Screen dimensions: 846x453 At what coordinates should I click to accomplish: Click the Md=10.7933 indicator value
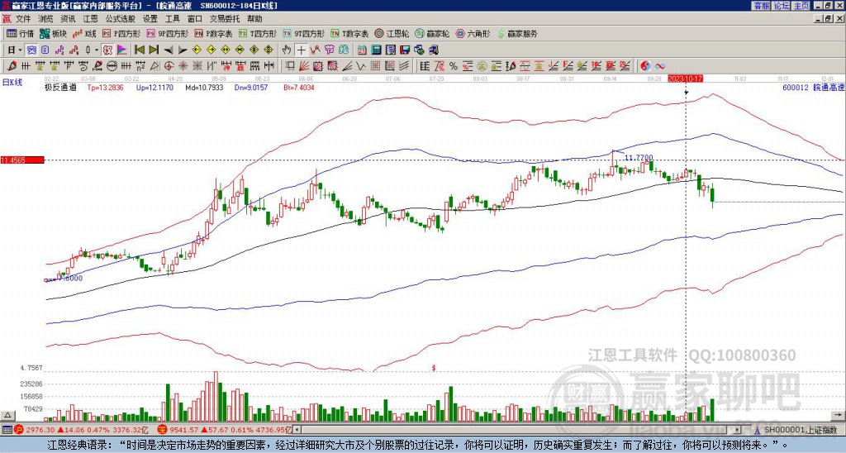[205, 88]
